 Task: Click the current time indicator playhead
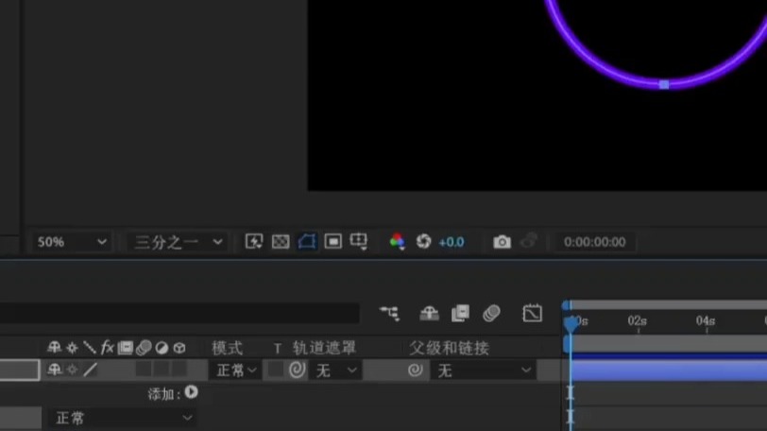pyautogui.click(x=571, y=323)
